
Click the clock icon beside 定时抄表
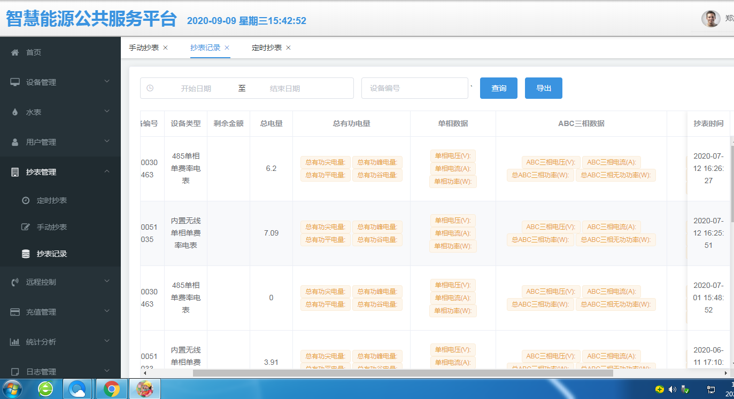tap(26, 200)
